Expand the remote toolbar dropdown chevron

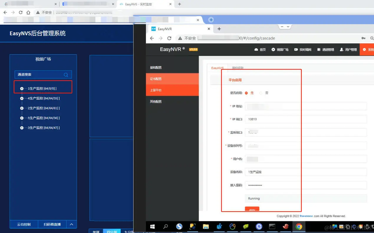point(288,27)
